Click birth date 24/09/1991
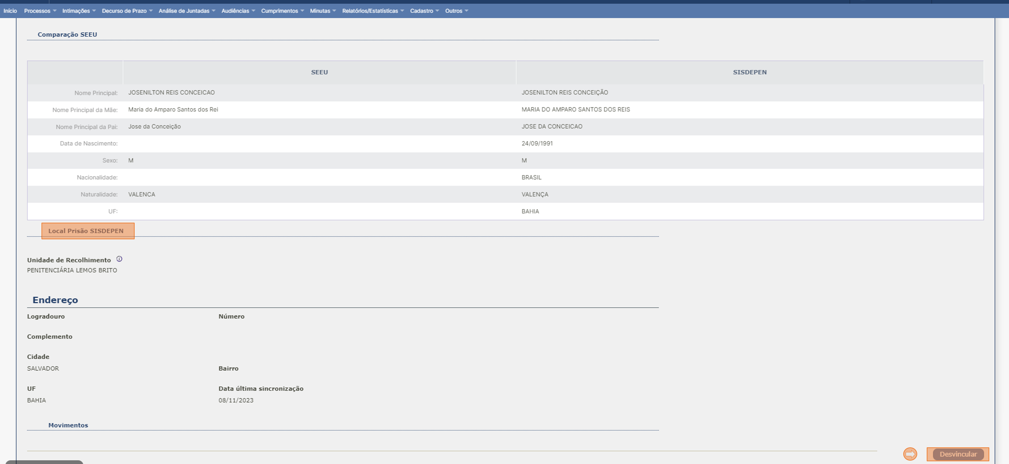 tap(537, 143)
